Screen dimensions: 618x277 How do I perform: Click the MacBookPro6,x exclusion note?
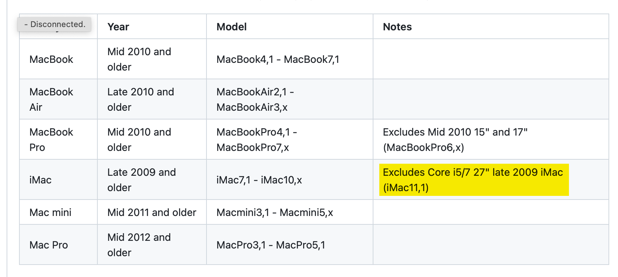point(455,140)
